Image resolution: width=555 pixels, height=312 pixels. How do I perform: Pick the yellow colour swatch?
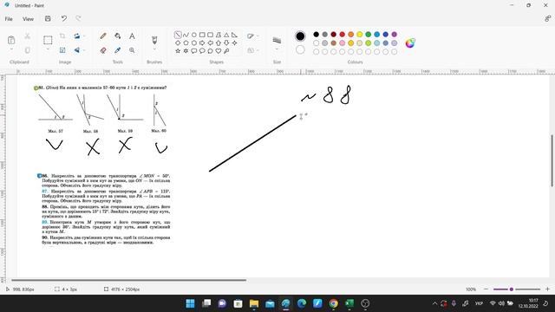[x=360, y=35]
